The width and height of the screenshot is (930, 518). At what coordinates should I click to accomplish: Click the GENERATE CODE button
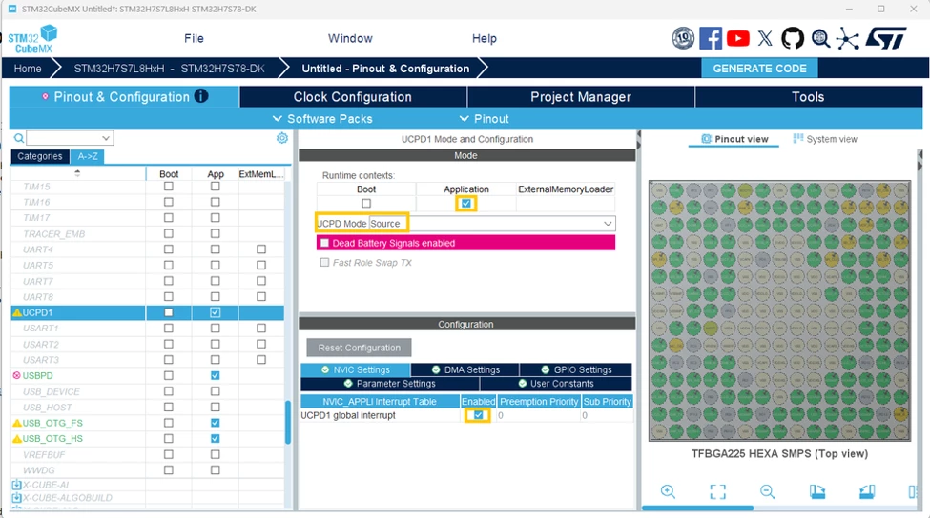tap(759, 68)
